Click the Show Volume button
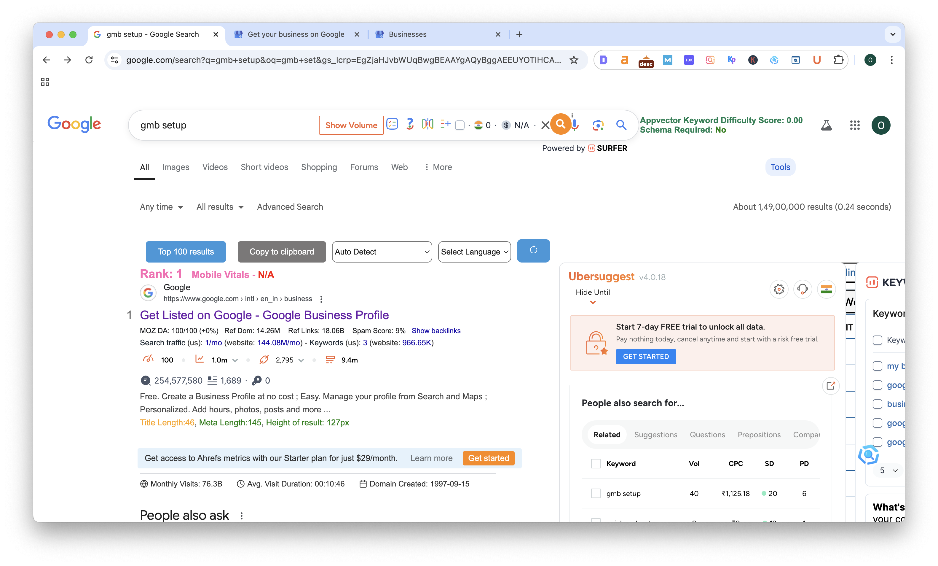938x566 pixels. coord(351,125)
